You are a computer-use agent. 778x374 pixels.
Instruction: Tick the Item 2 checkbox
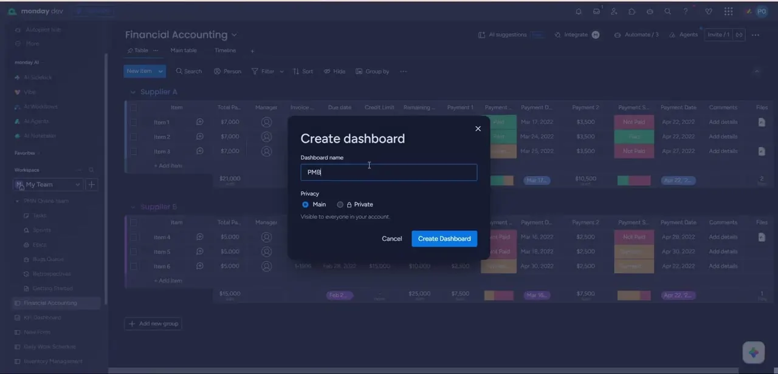pos(134,137)
